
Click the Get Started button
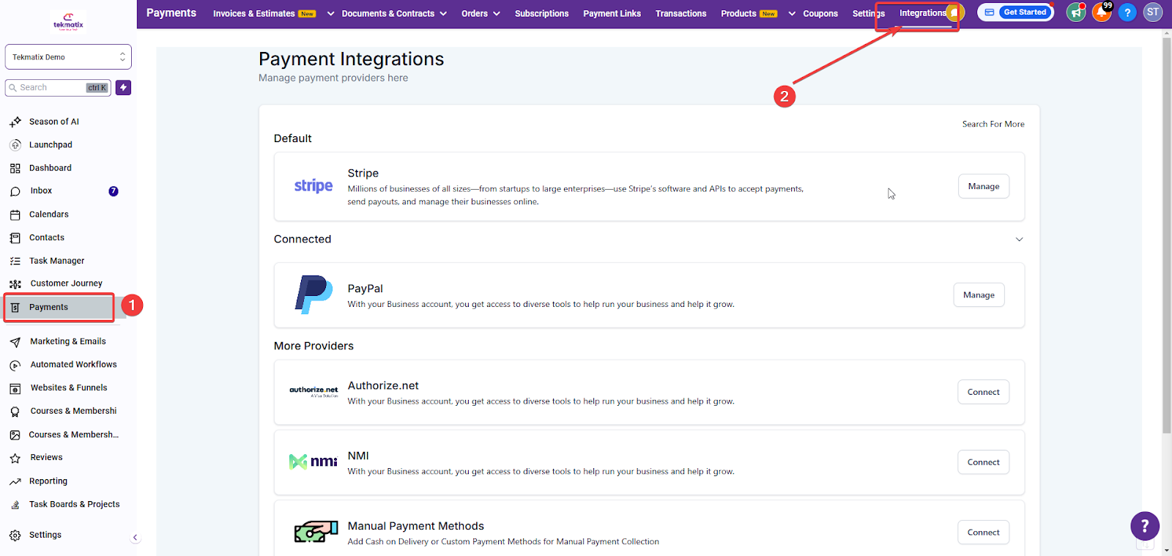click(1025, 12)
